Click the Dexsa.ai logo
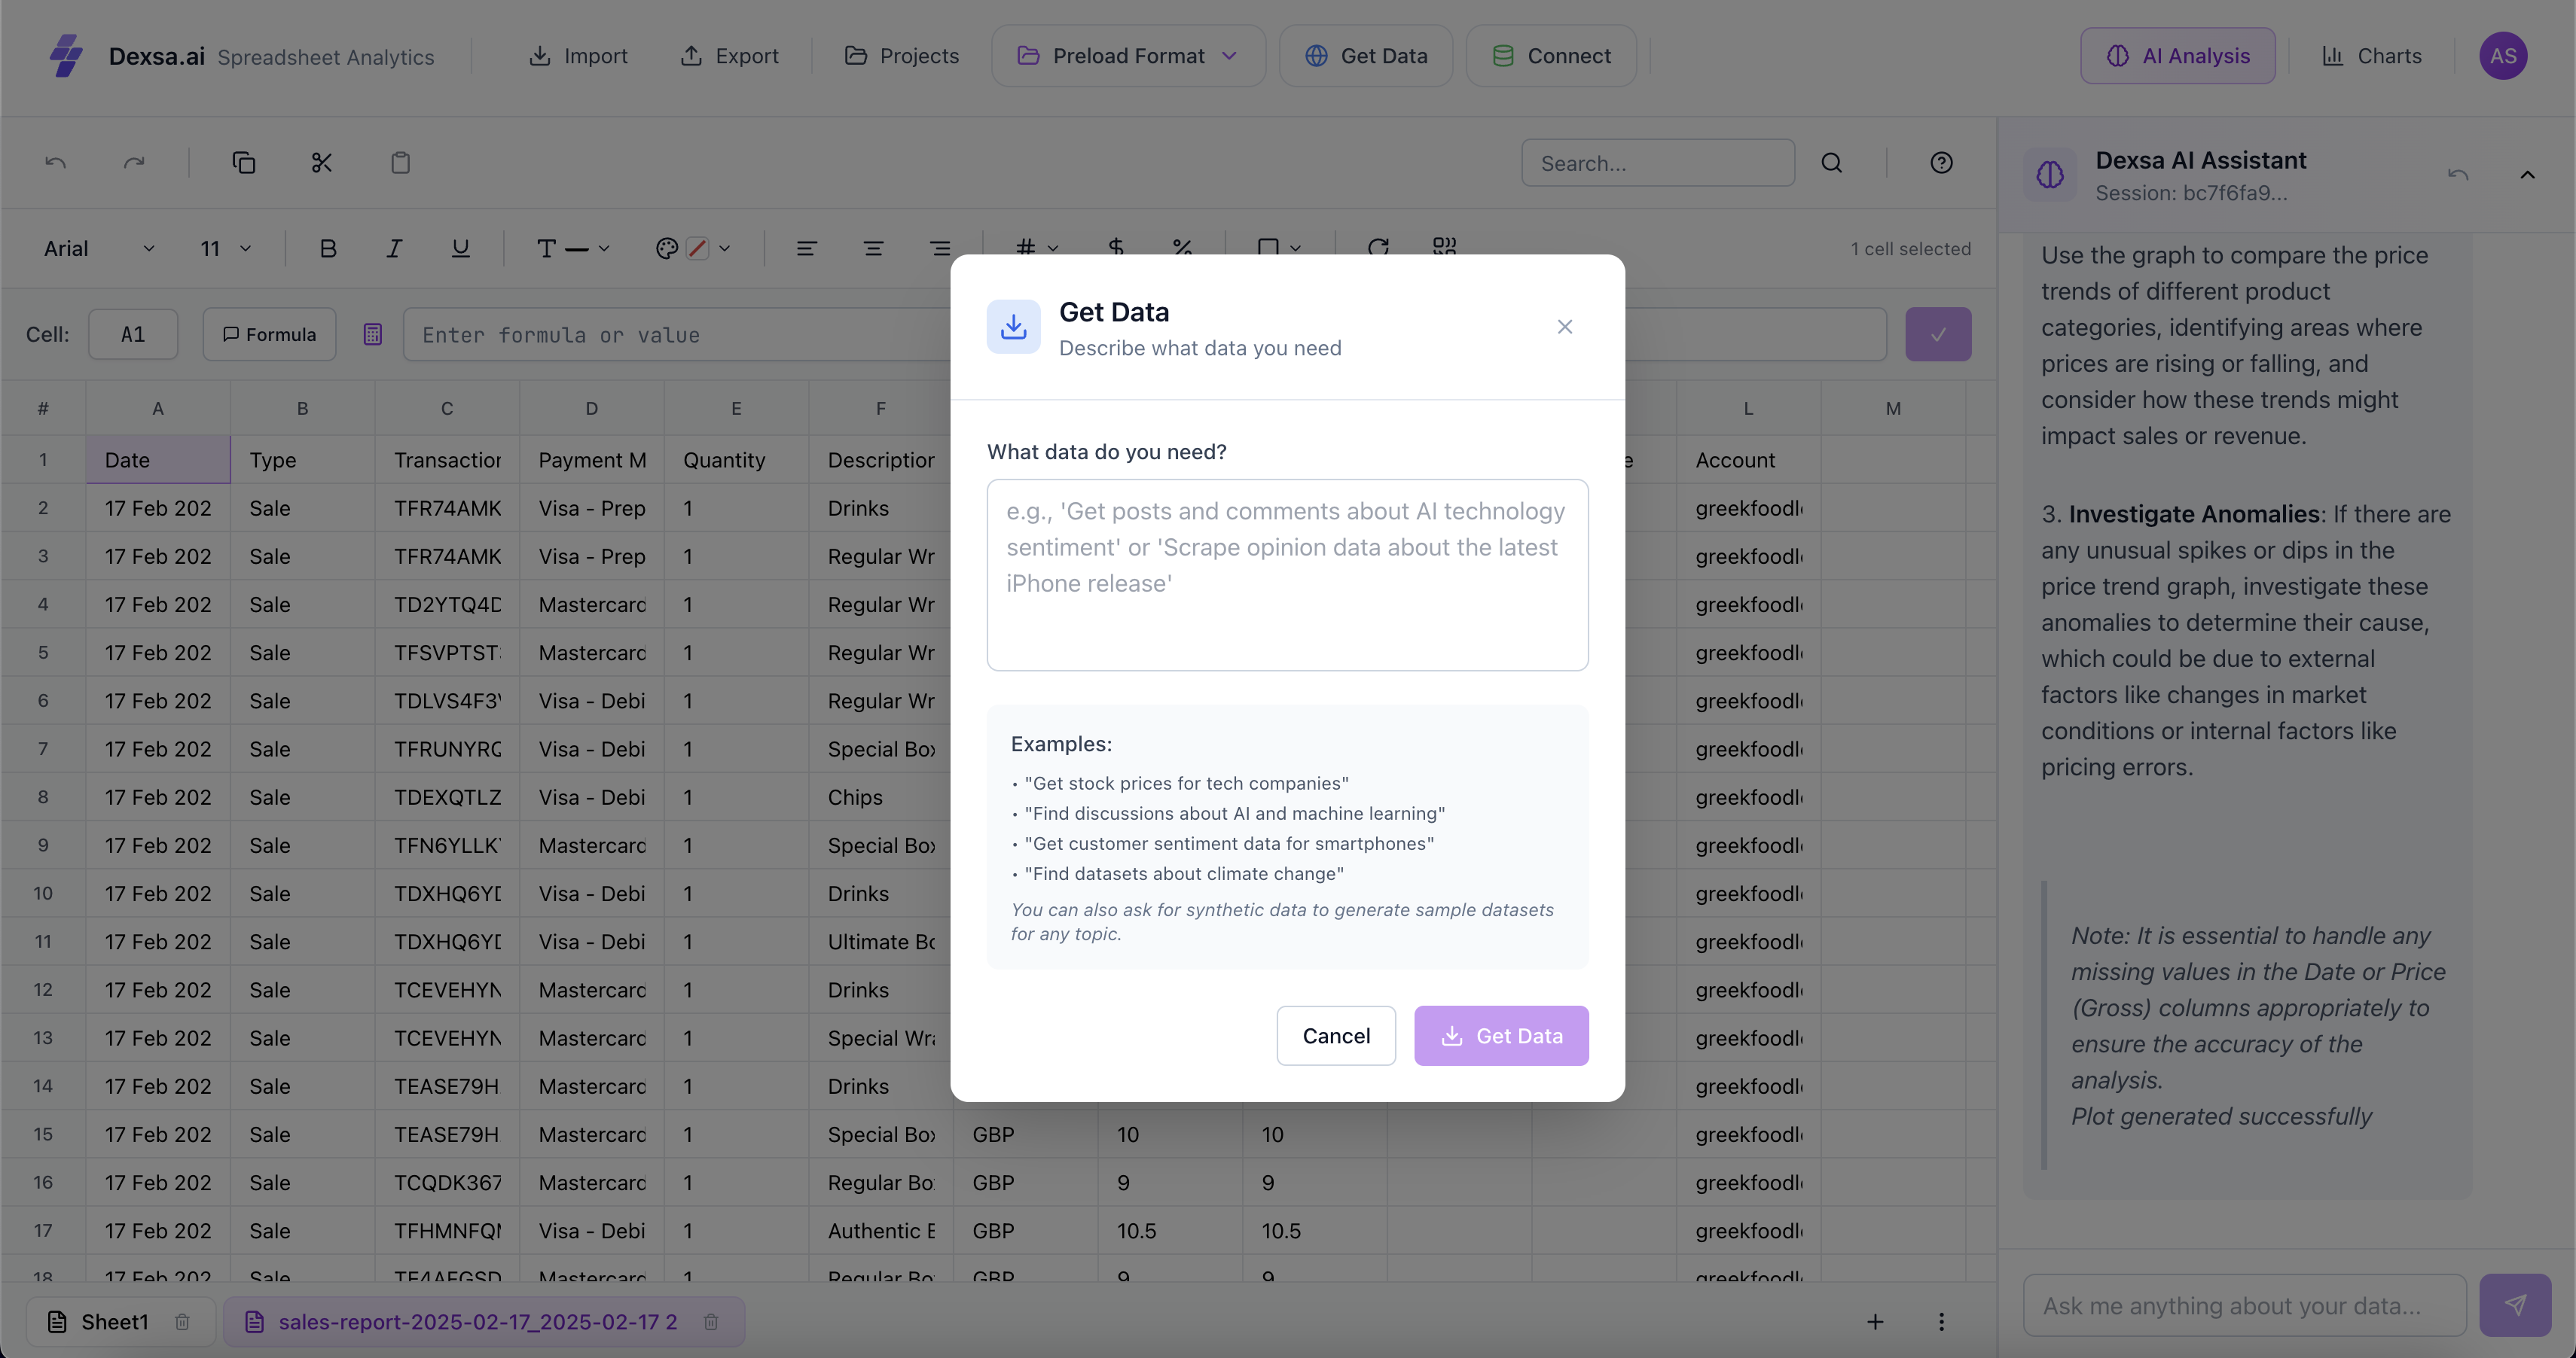This screenshot has height=1358, width=2576. 66,56
